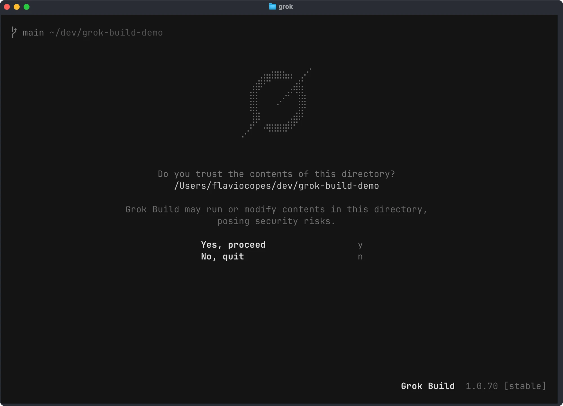Close the terminal window with red button
563x406 pixels.
7,7
